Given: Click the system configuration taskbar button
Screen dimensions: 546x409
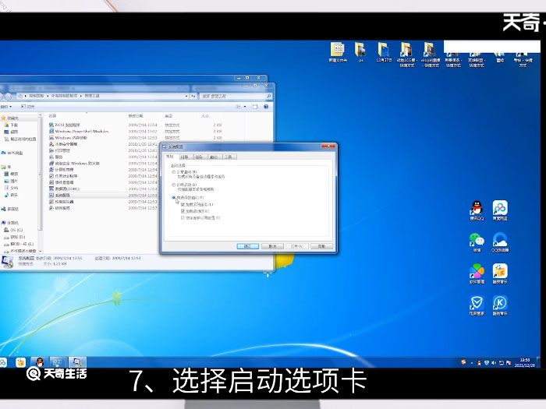Looking at the screenshot, I should tap(77, 362).
